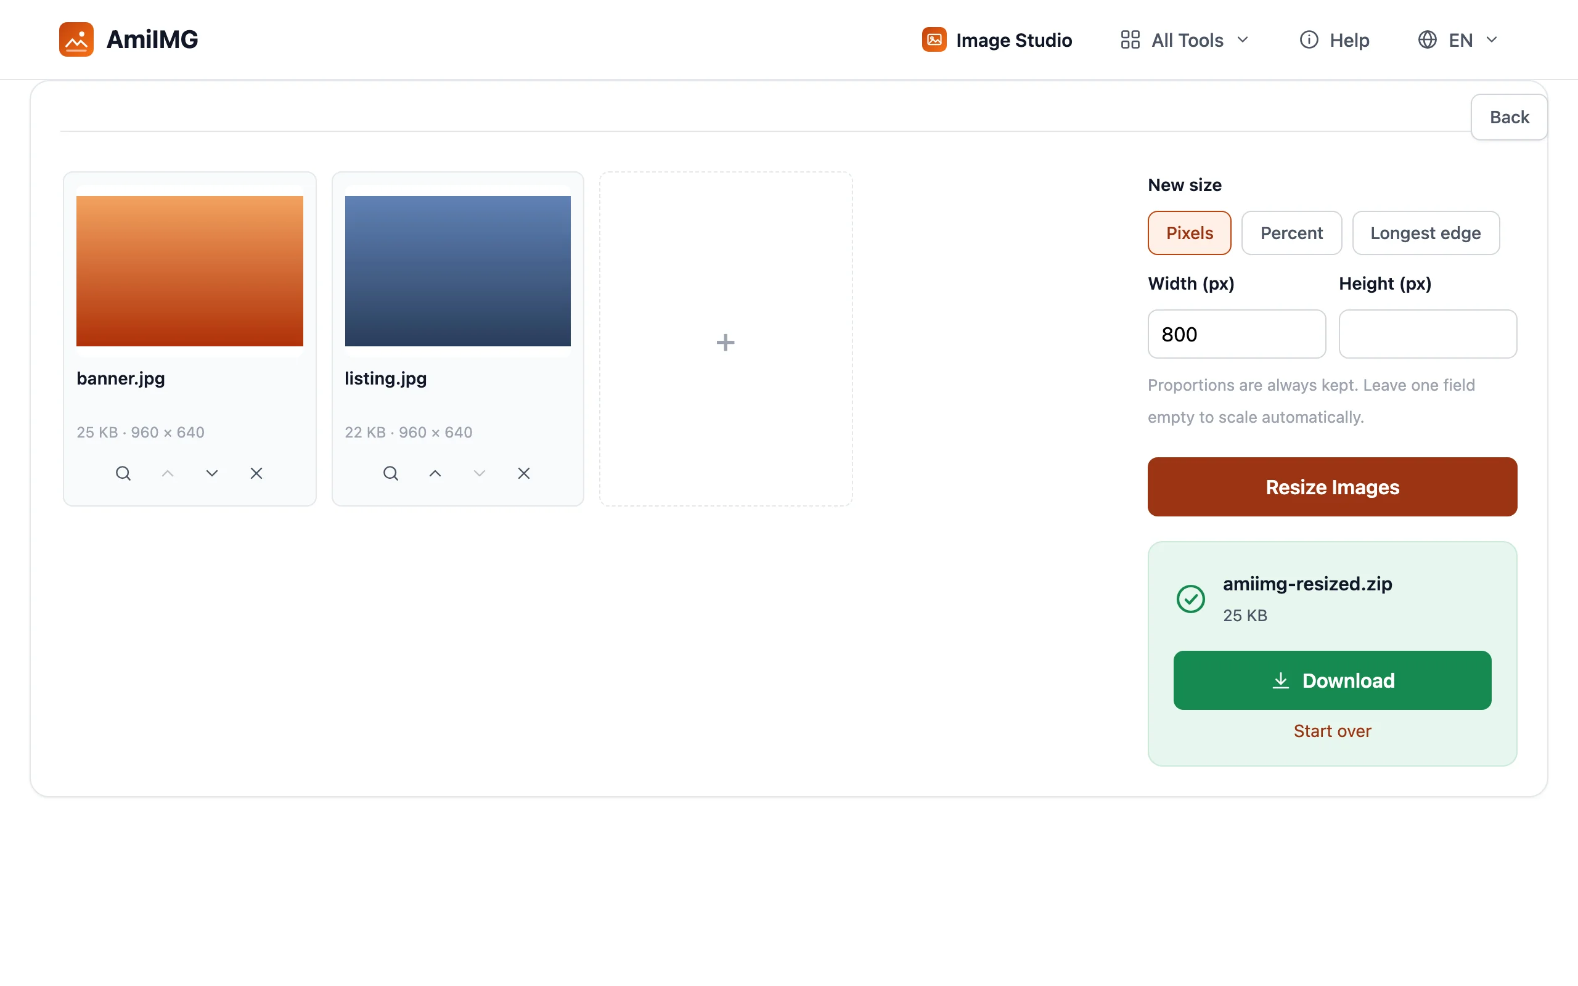
Task: Click the Height (px) label
Action: [x=1385, y=283]
